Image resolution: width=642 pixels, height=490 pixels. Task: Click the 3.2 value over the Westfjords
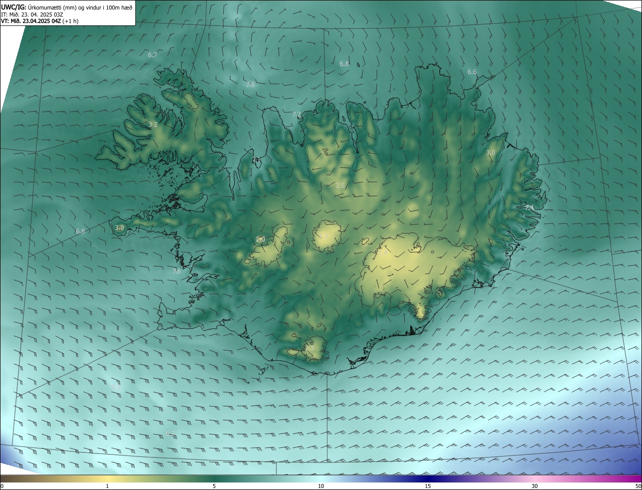[153, 124]
